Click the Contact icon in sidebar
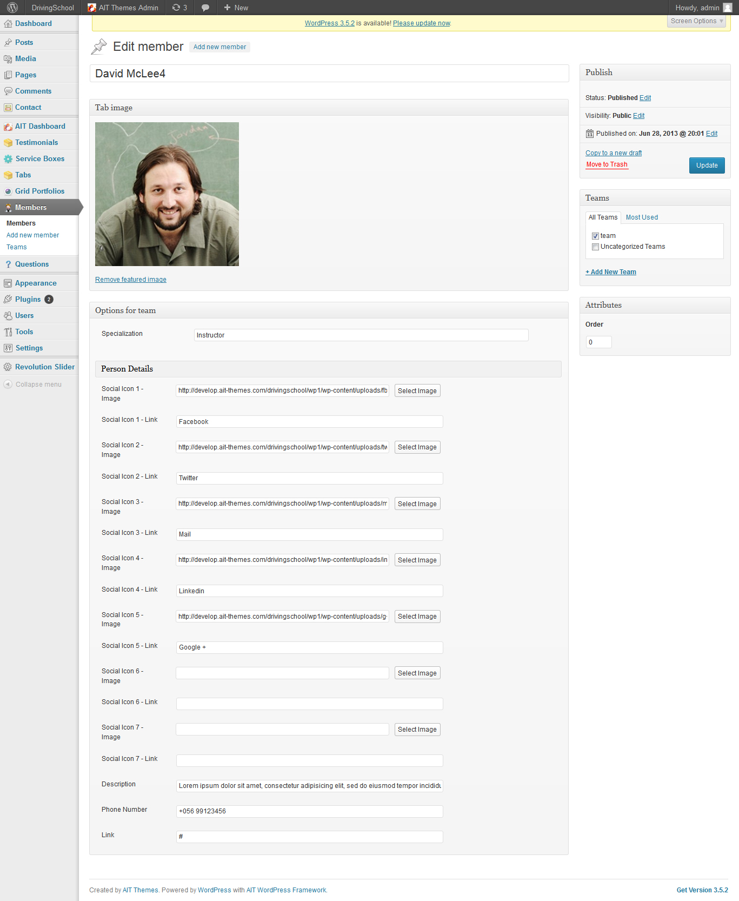 [8, 107]
